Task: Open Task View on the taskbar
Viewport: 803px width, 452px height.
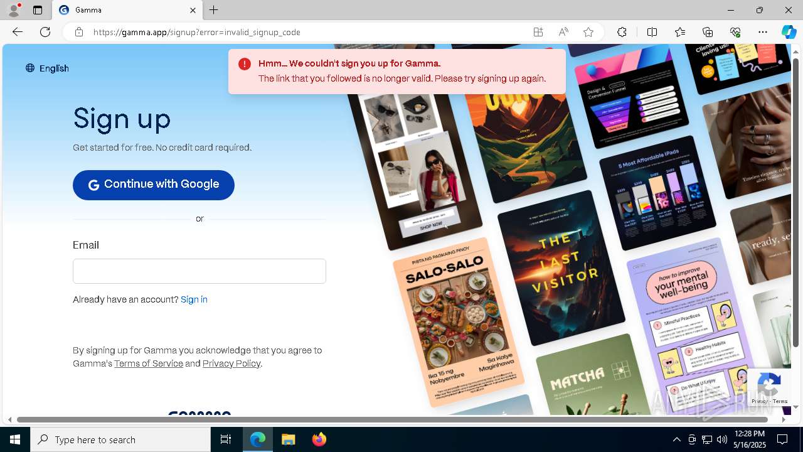Action: pos(226,439)
